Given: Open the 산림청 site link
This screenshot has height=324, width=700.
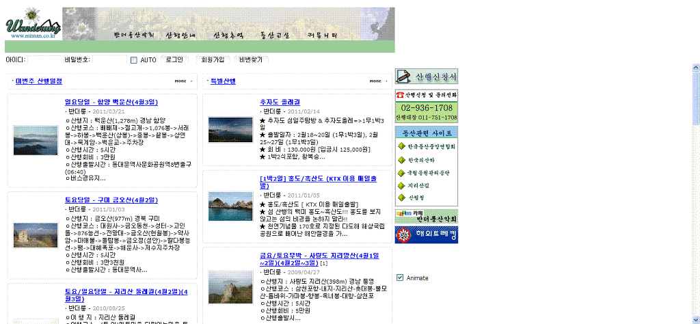Looking at the screenshot, I should pyautogui.click(x=416, y=198).
